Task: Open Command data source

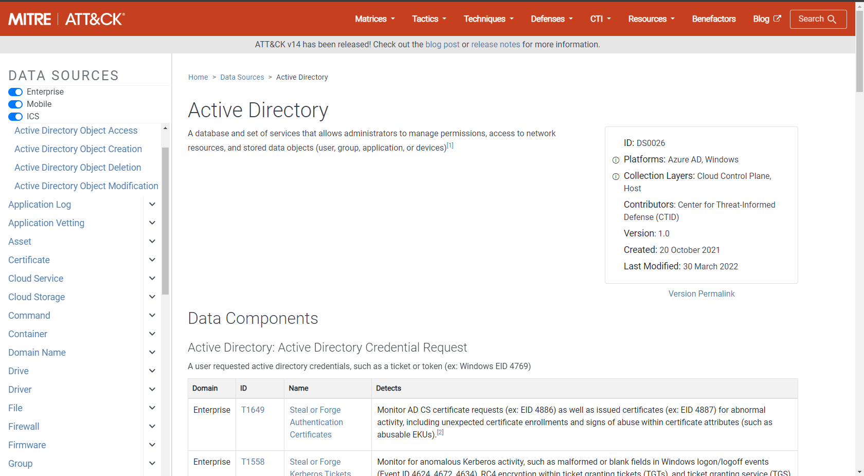Action: tap(29, 316)
